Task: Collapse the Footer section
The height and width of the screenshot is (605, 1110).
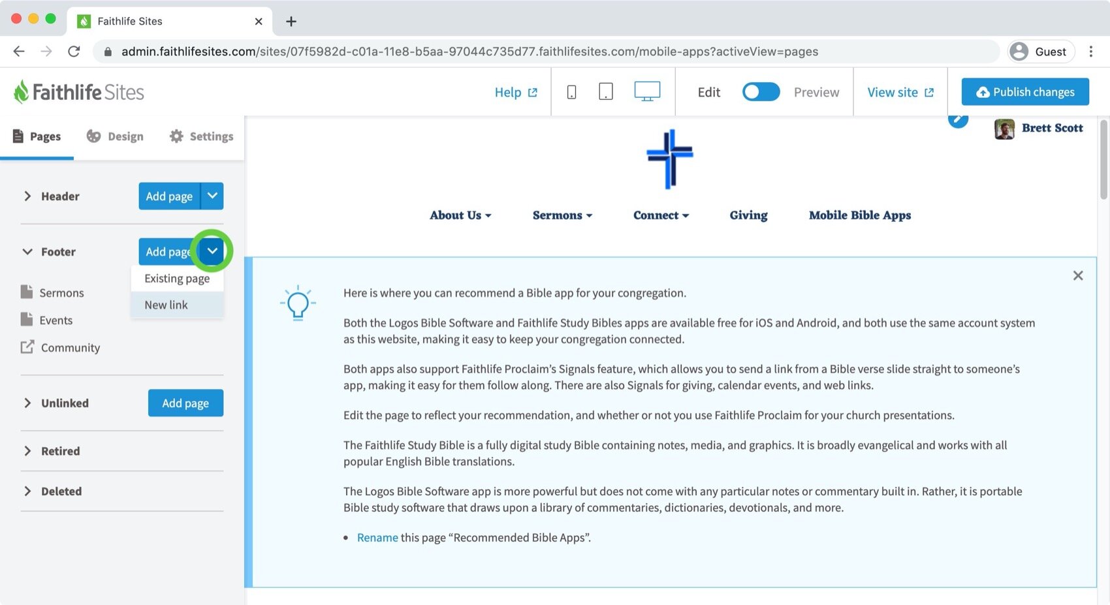Action: coord(27,251)
